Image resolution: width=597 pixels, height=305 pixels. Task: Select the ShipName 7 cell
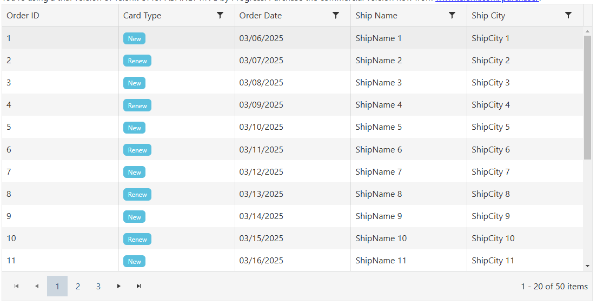[x=379, y=172]
